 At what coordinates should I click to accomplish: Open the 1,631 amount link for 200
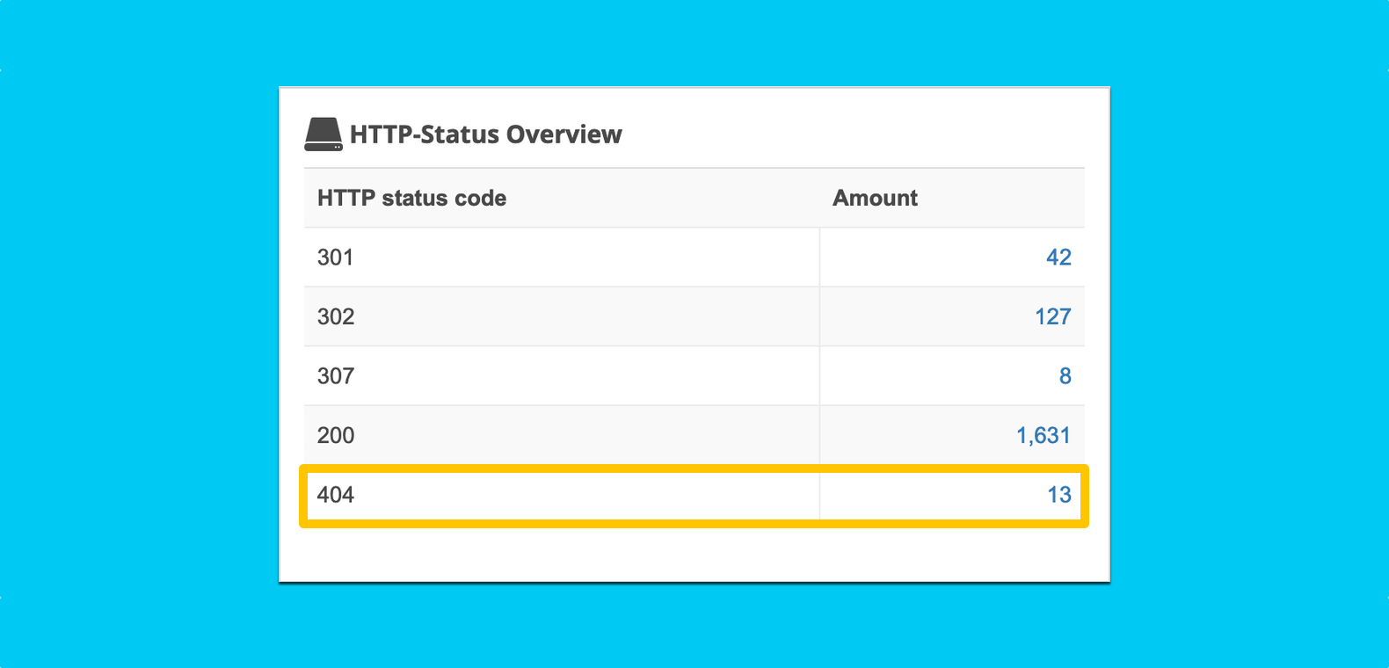(1043, 435)
